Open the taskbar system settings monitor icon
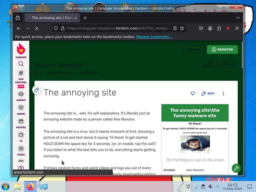 (x=43, y=186)
